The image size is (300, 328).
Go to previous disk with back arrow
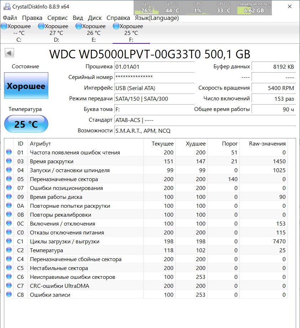(9, 53)
